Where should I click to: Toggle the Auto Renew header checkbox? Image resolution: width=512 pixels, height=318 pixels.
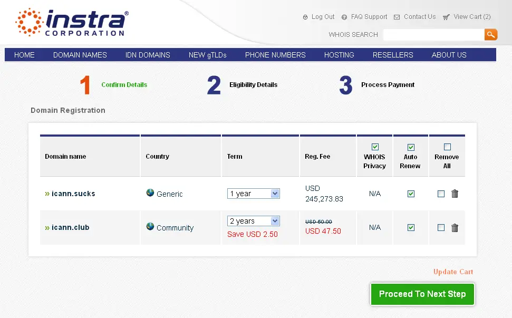[x=411, y=147]
